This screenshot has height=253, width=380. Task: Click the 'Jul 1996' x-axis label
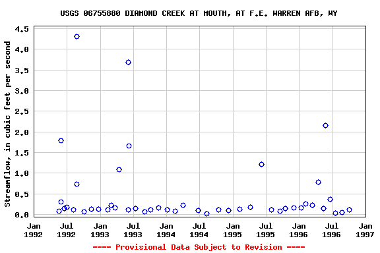[332, 230]
